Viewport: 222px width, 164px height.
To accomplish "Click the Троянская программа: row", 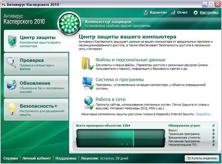I will [191, 134].
